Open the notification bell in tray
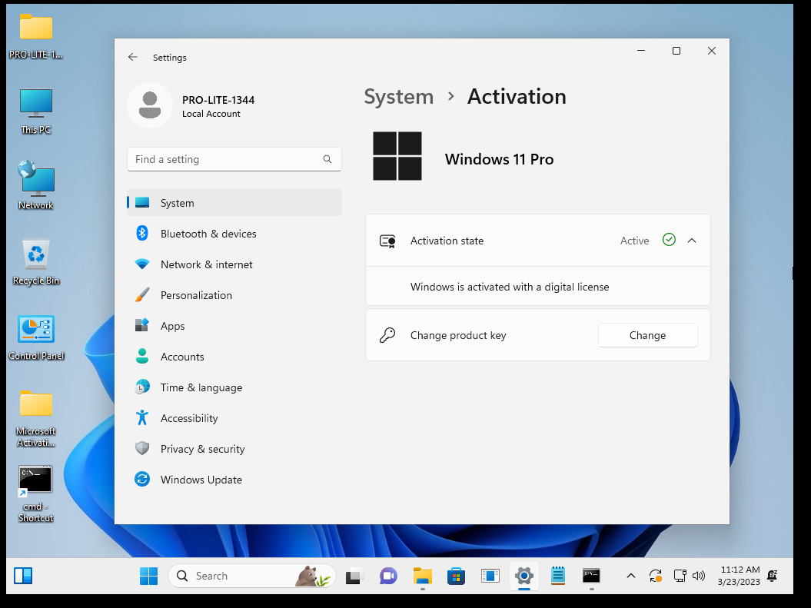811x608 pixels. 773,576
